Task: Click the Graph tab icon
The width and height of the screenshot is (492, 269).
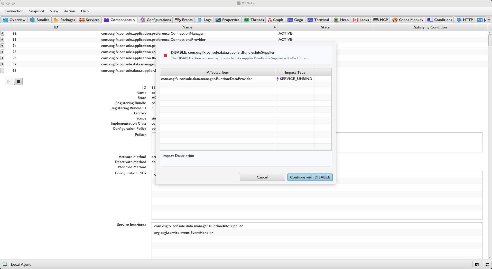Action: point(270,20)
